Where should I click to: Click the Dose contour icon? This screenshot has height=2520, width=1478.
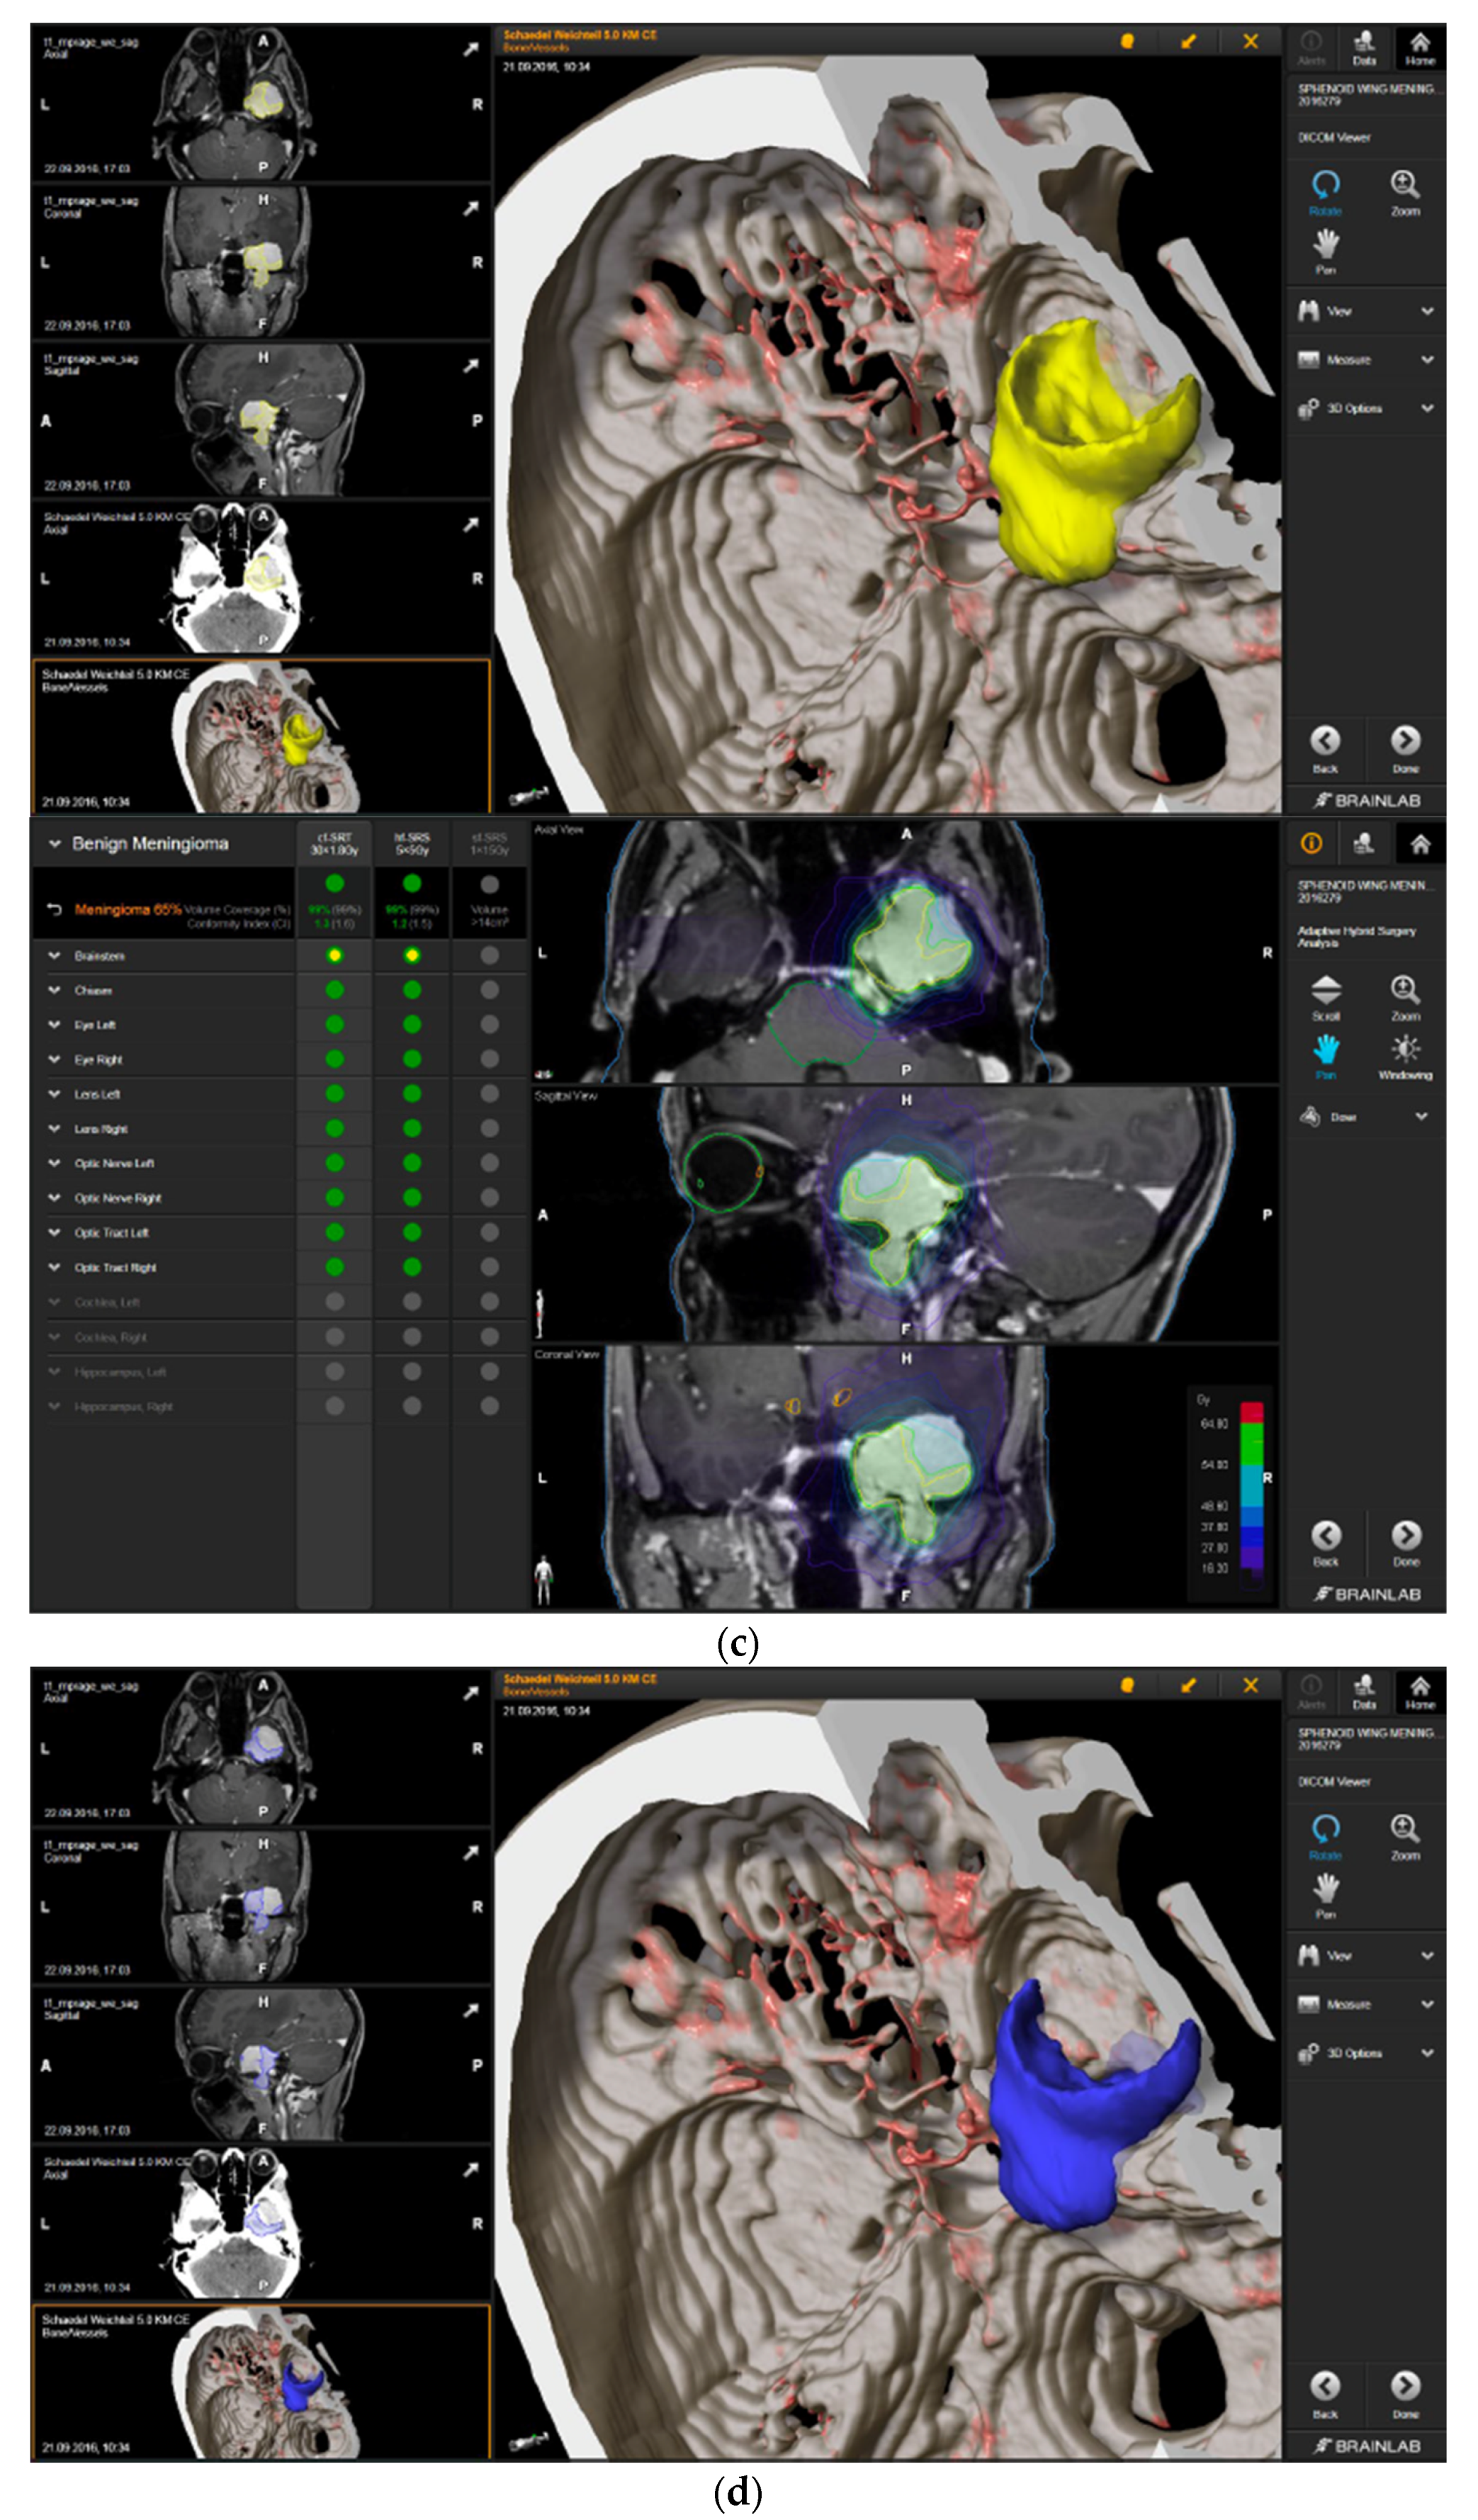pos(1310,1116)
